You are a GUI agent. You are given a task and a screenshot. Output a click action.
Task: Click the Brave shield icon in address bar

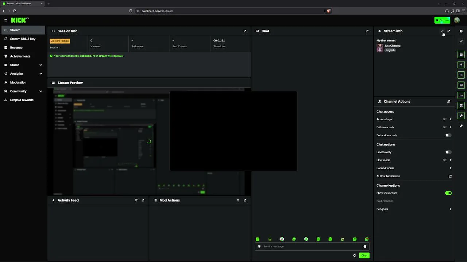[x=328, y=11]
